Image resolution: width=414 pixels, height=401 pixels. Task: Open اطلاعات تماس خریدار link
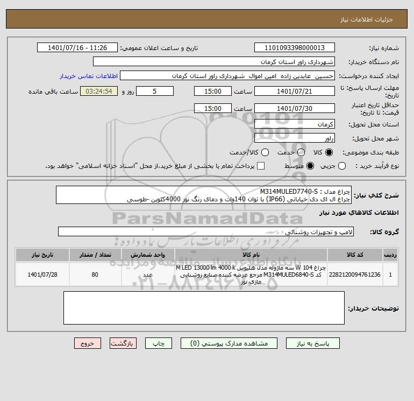coord(89,76)
